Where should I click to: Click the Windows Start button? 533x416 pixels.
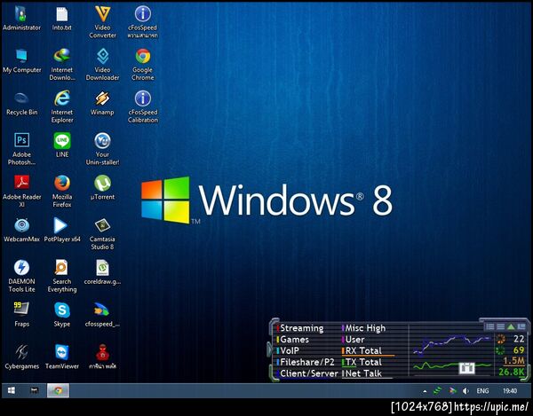click(12, 390)
